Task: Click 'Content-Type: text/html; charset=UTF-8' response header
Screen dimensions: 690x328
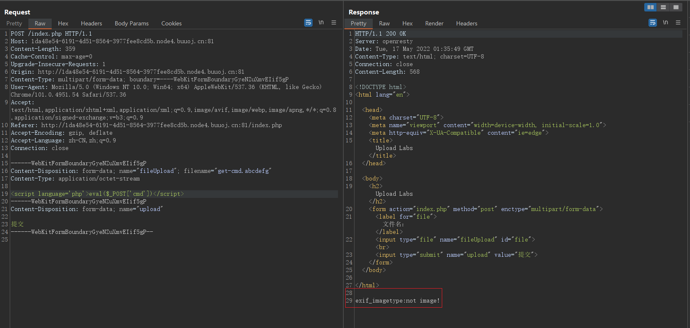Action: pyautogui.click(x=419, y=56)
